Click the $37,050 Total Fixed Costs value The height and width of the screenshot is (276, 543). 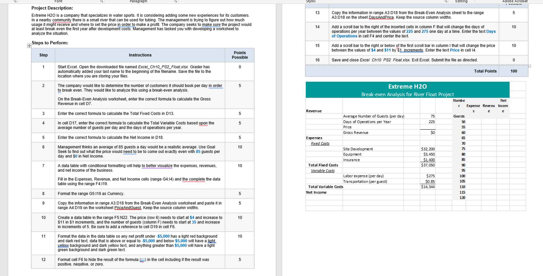click(428, 165)
